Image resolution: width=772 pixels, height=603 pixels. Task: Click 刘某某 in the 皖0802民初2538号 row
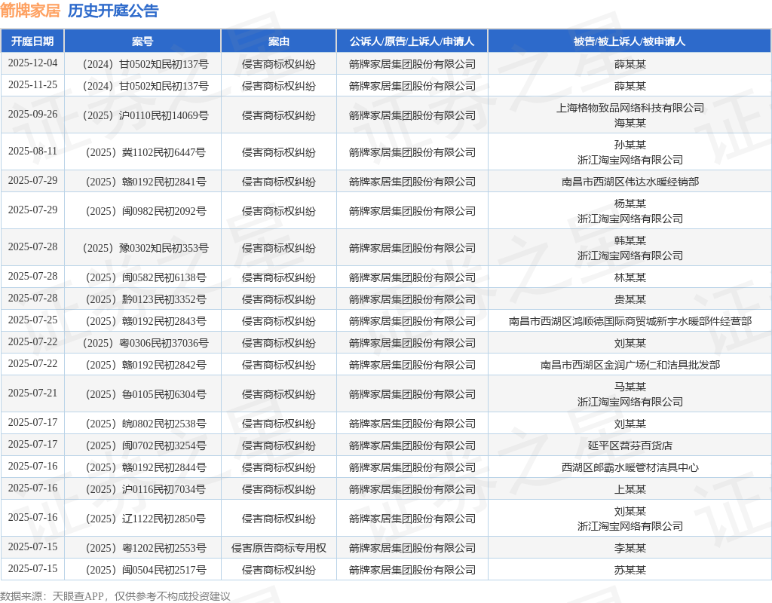coord(630,424)
